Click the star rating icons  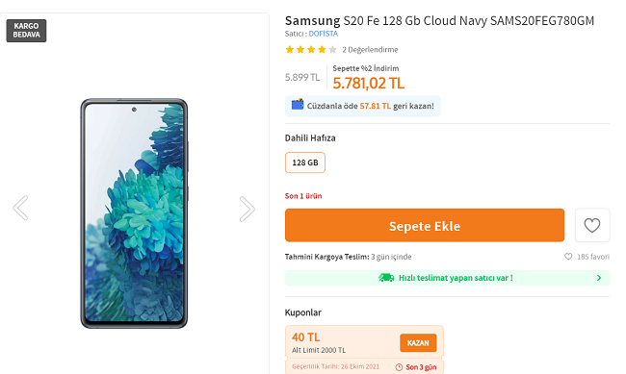click(311, 49)
